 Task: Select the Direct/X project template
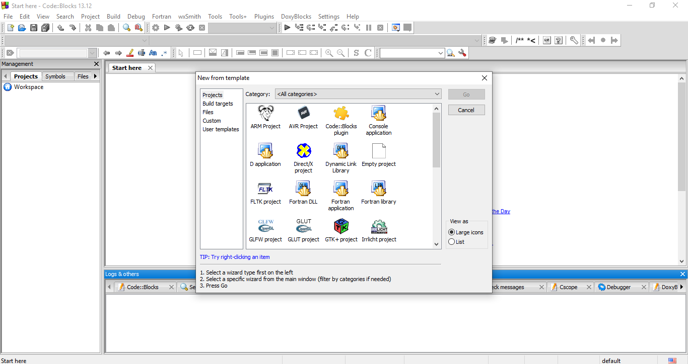303,158
